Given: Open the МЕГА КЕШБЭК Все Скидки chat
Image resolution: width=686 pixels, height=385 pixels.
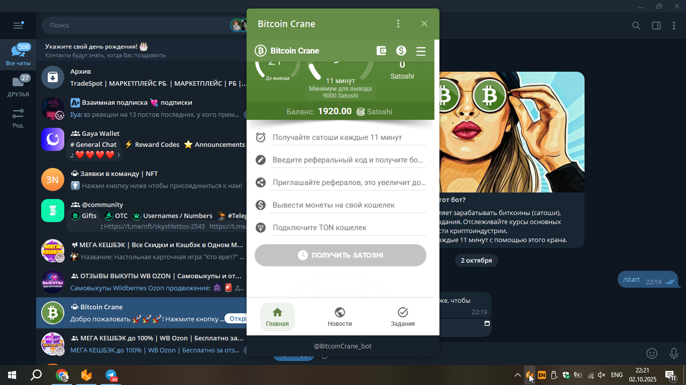Looking at the screenshot, I should pos(142,251).
